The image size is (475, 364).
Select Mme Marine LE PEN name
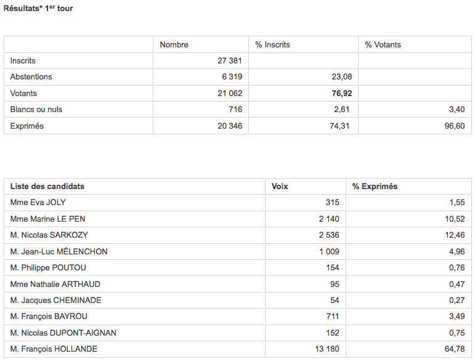tap(47, 219)
